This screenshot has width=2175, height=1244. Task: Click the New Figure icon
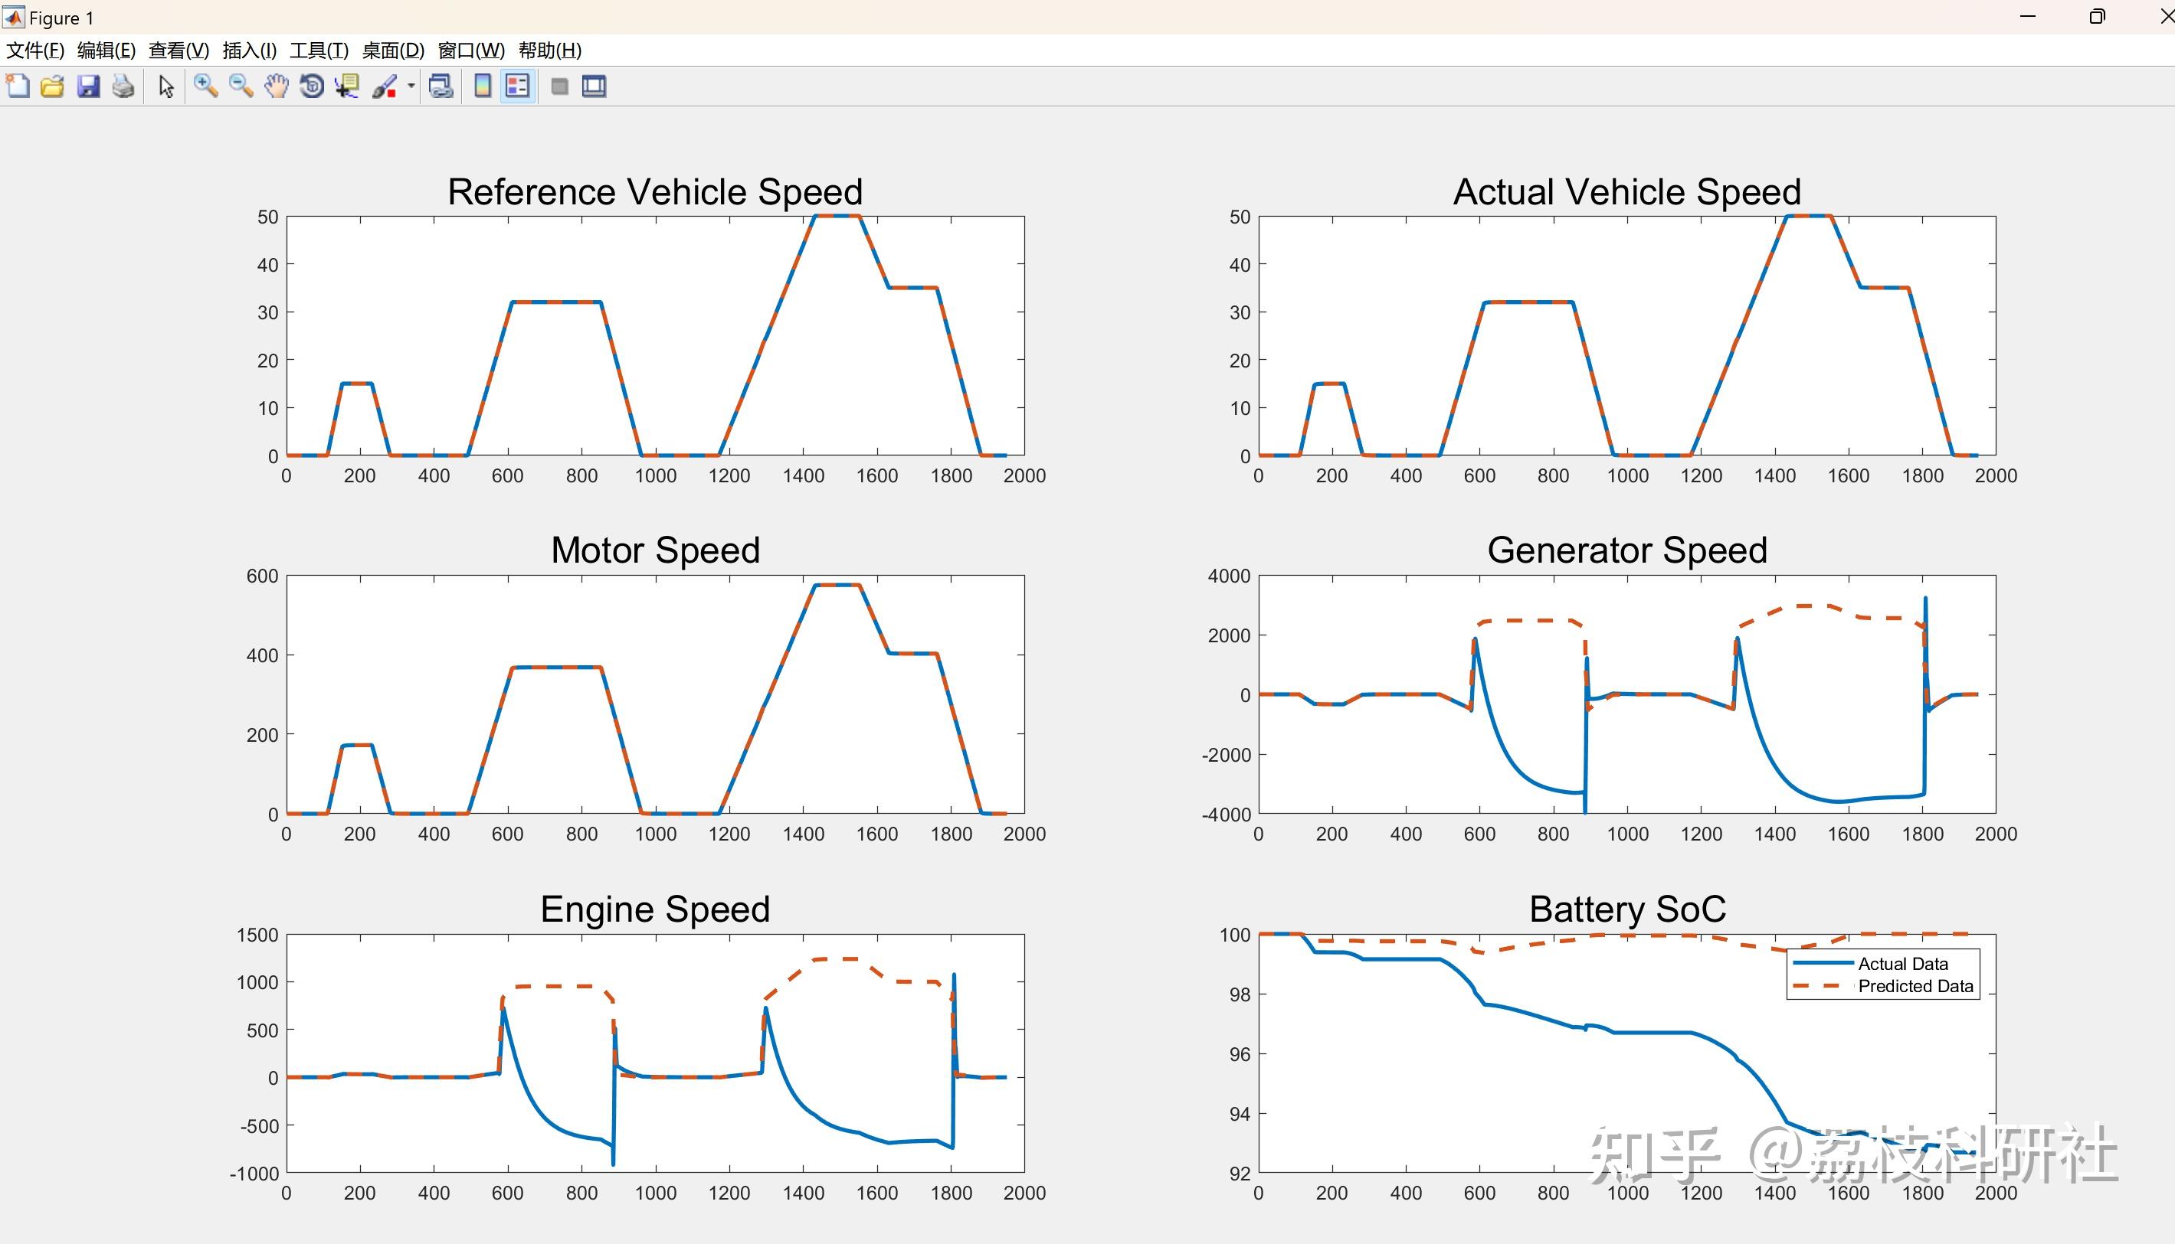pyautogui.click(x=18, y=87)
